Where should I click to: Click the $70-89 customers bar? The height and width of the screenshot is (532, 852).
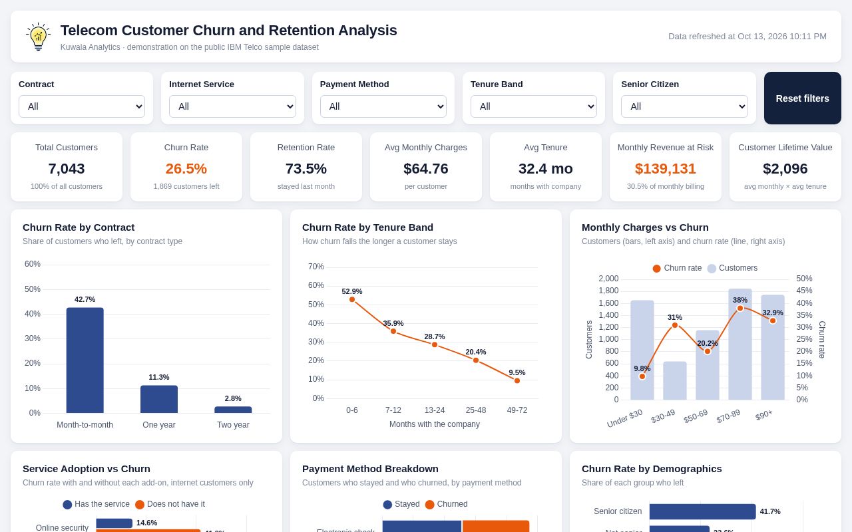[x=740, y=344]
